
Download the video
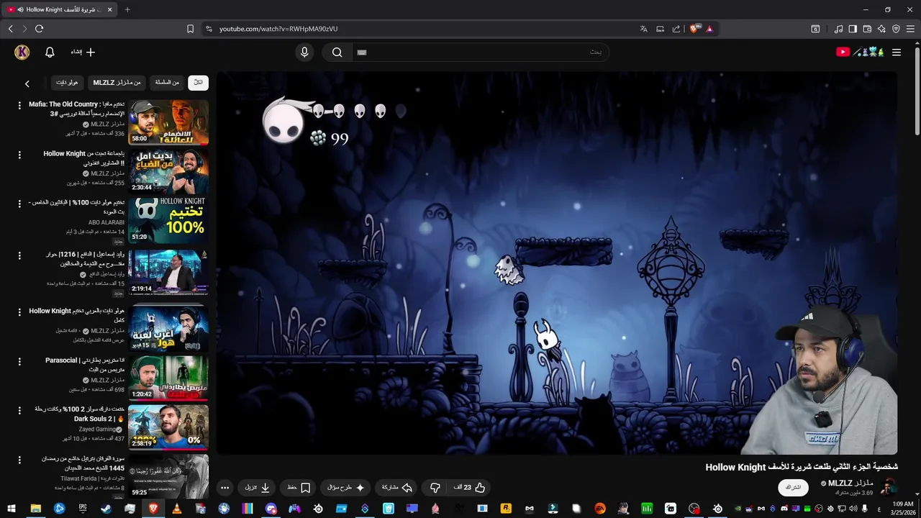pos(257,487)
